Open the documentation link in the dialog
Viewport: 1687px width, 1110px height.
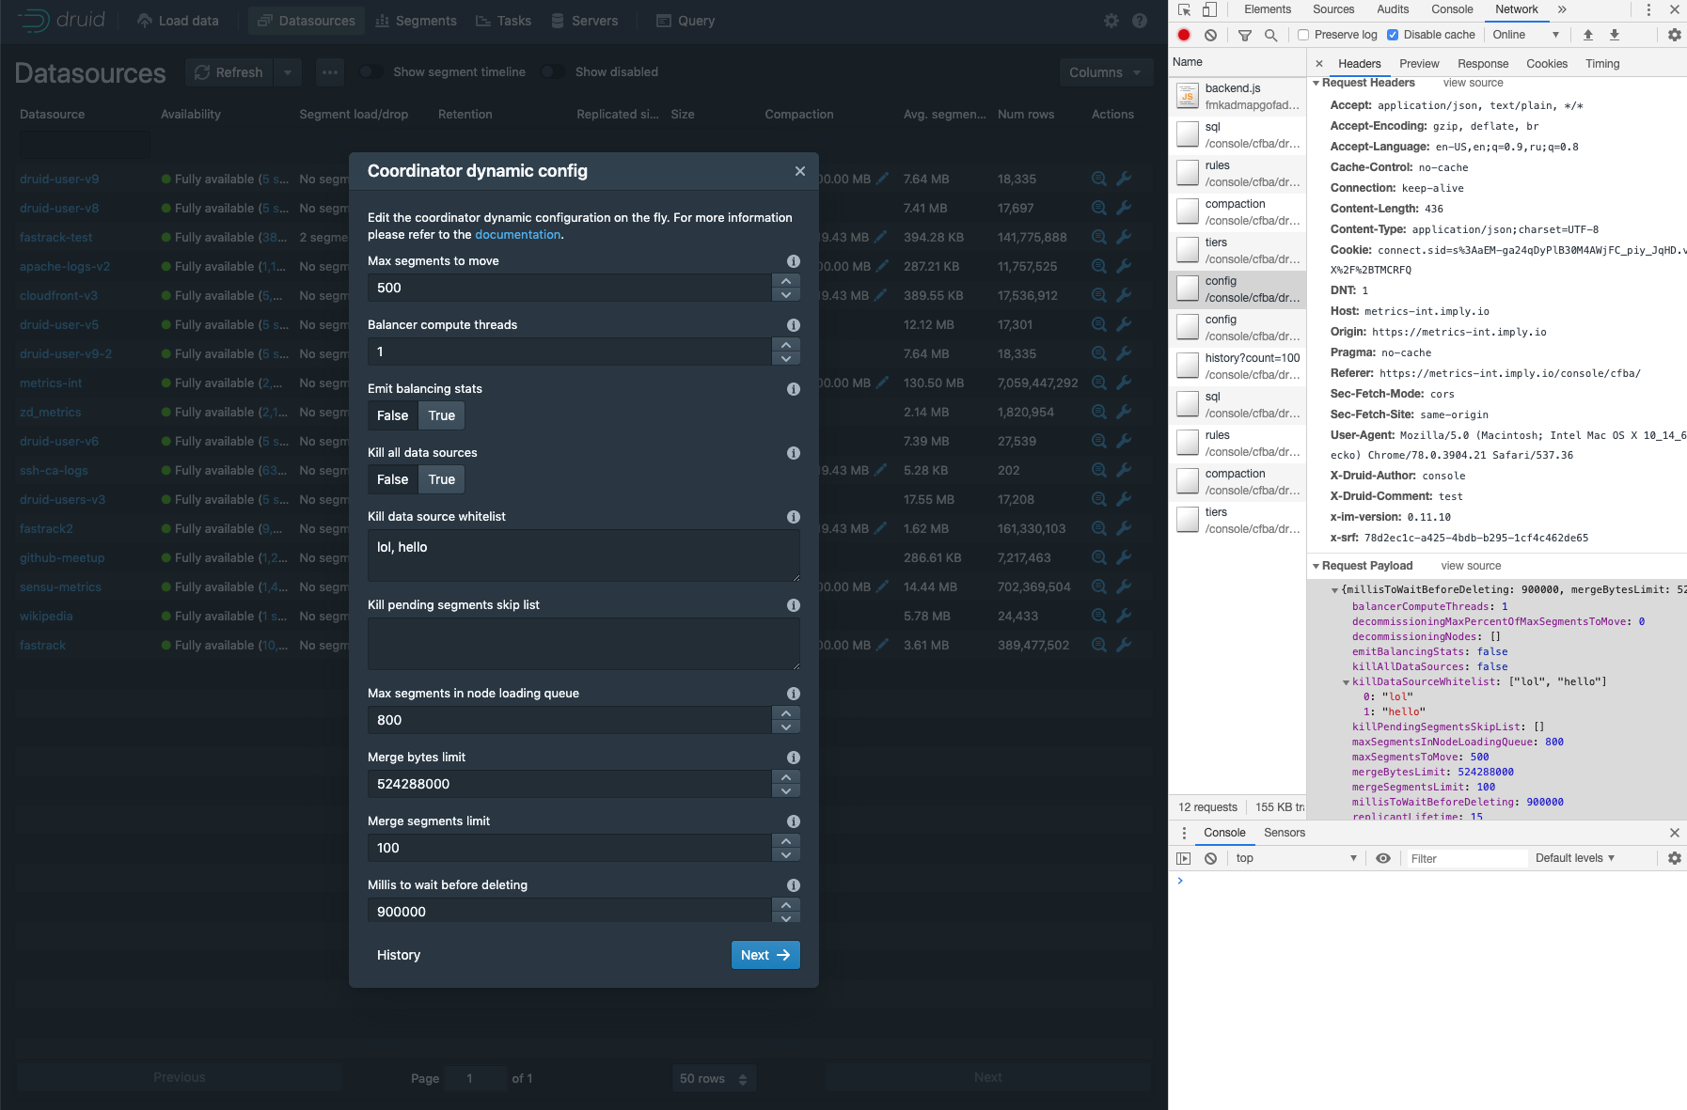pyautogui.click(x=517, y=235)
